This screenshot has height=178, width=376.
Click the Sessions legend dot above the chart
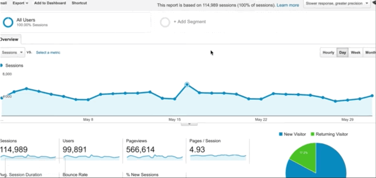point(1,65)
